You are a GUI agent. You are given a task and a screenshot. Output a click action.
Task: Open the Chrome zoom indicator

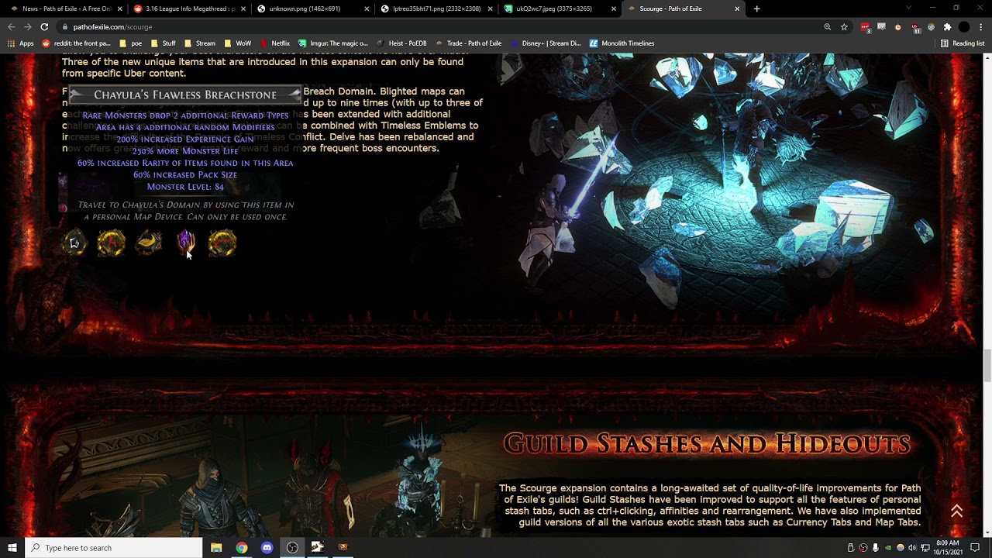pyautogui.click(x=827, y=26)
